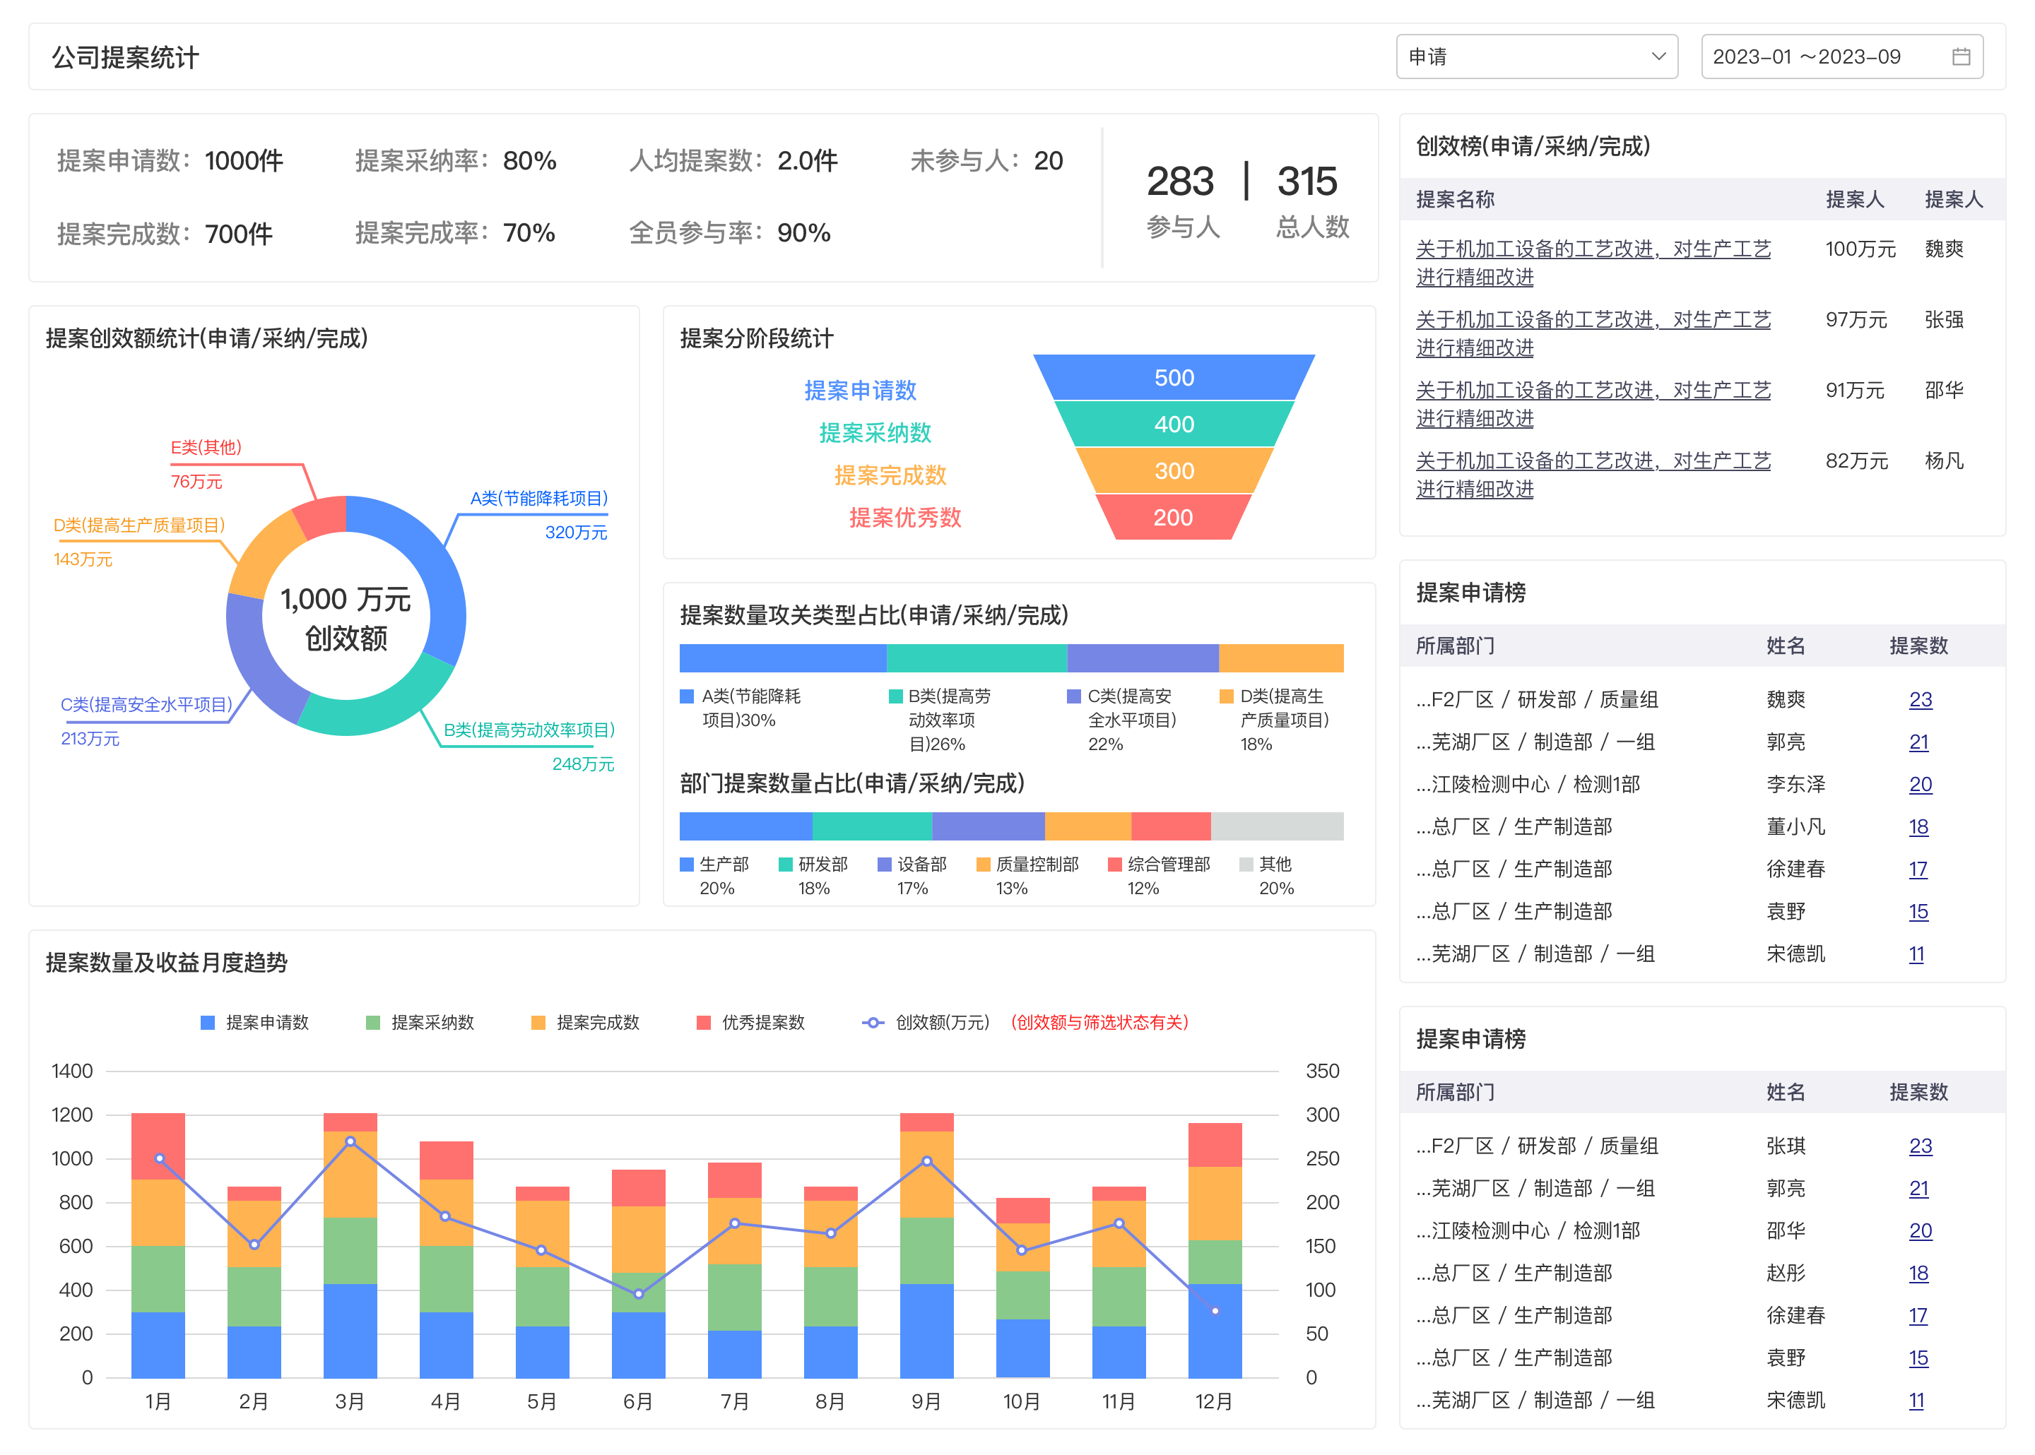Select the 提案申请数 funnel label
The image size is (2035, 1455).
(860, 391)
